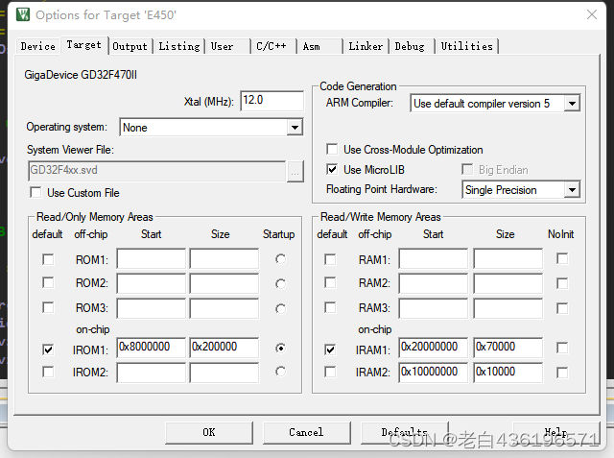614x458 pixels.
Task: Select the ROM1 Startup radio button
Action: 280,259
